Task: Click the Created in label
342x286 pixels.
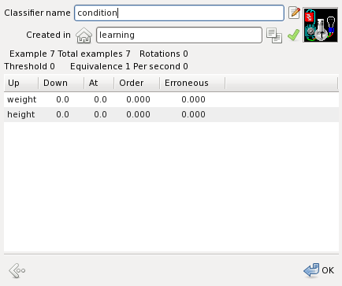Action: click(x=48, y=35)
